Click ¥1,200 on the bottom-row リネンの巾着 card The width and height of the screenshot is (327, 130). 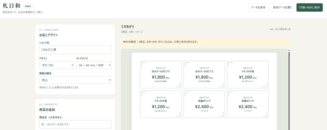(x=158, y=107)
